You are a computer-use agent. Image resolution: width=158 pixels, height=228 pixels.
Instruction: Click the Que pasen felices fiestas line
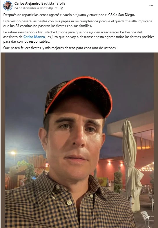pos(60,48)
